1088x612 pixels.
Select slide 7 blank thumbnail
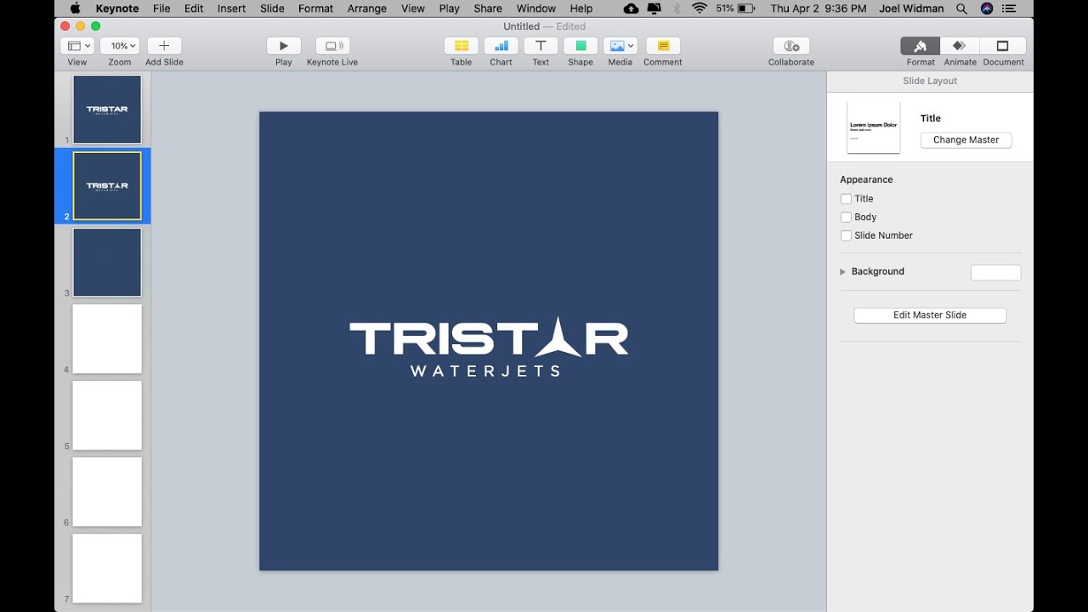107,569
